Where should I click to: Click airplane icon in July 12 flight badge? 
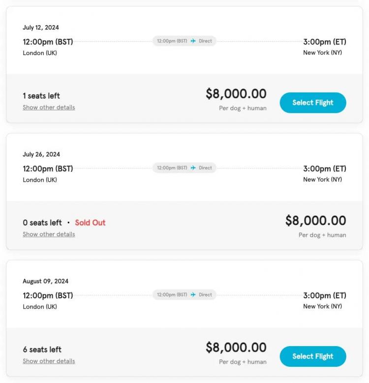coord(193,41)
